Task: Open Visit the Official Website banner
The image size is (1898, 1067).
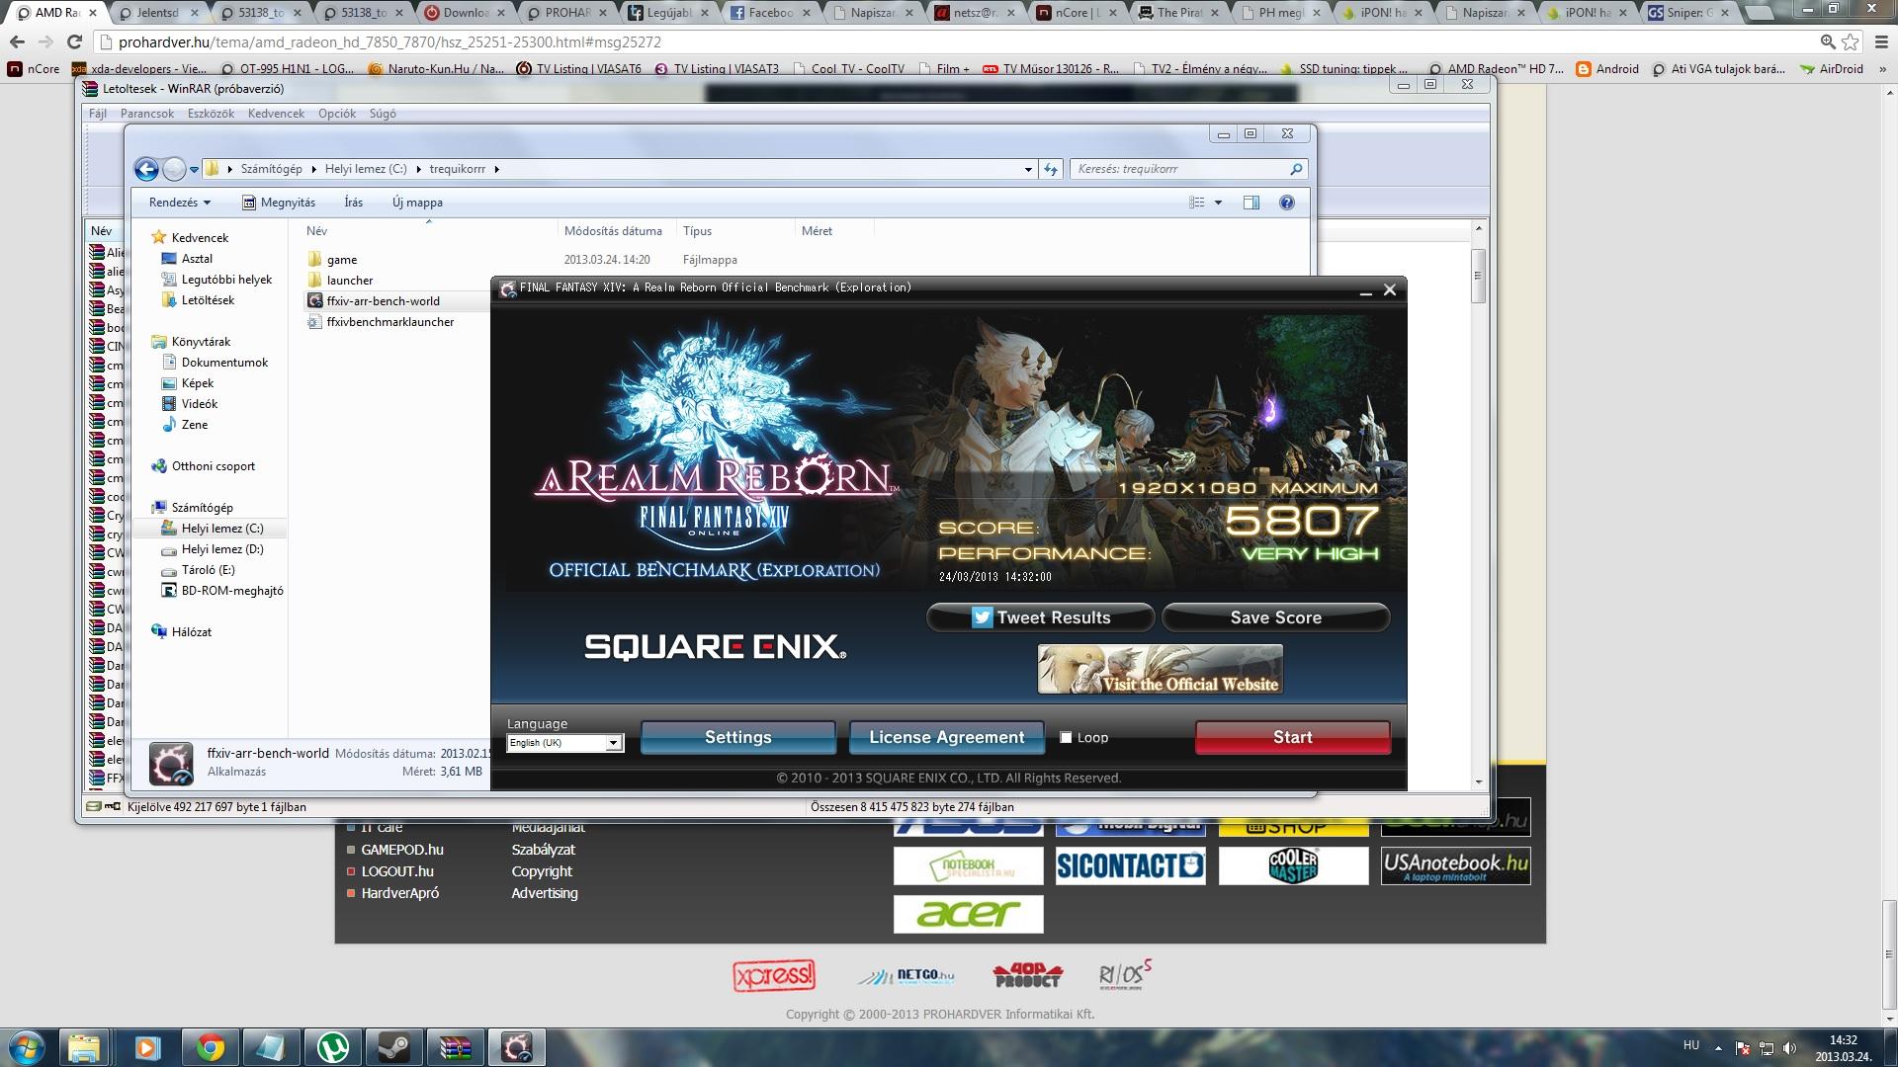Action: click(x=1161, y=670)
